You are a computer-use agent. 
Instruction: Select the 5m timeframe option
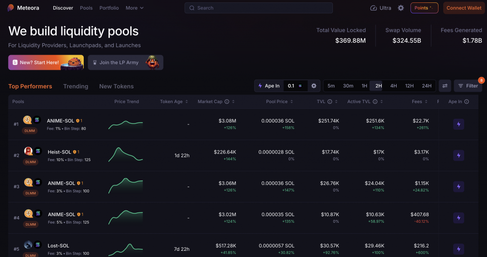(331, 86)
